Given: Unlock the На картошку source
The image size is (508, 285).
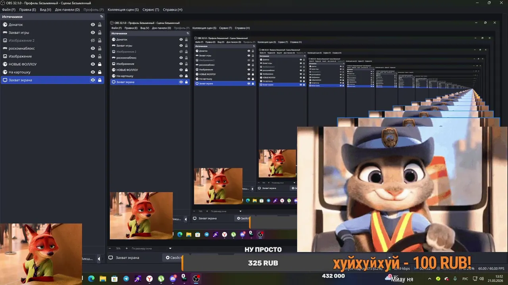Looking at the screenshot, I should coord(100,72).
